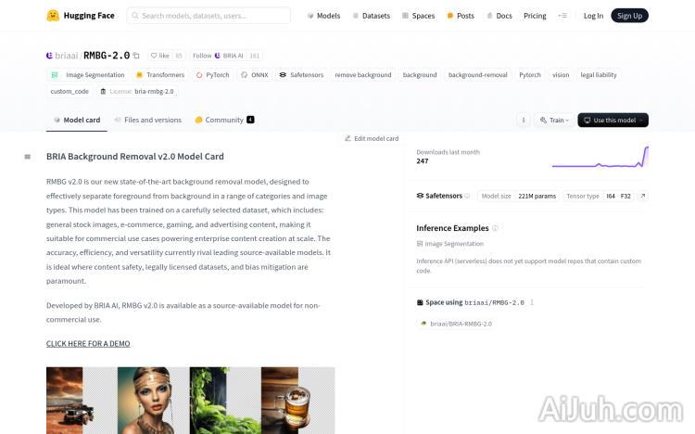The image size is (695, 434).
Task: Open the Community tab
Action: (223, 120)
